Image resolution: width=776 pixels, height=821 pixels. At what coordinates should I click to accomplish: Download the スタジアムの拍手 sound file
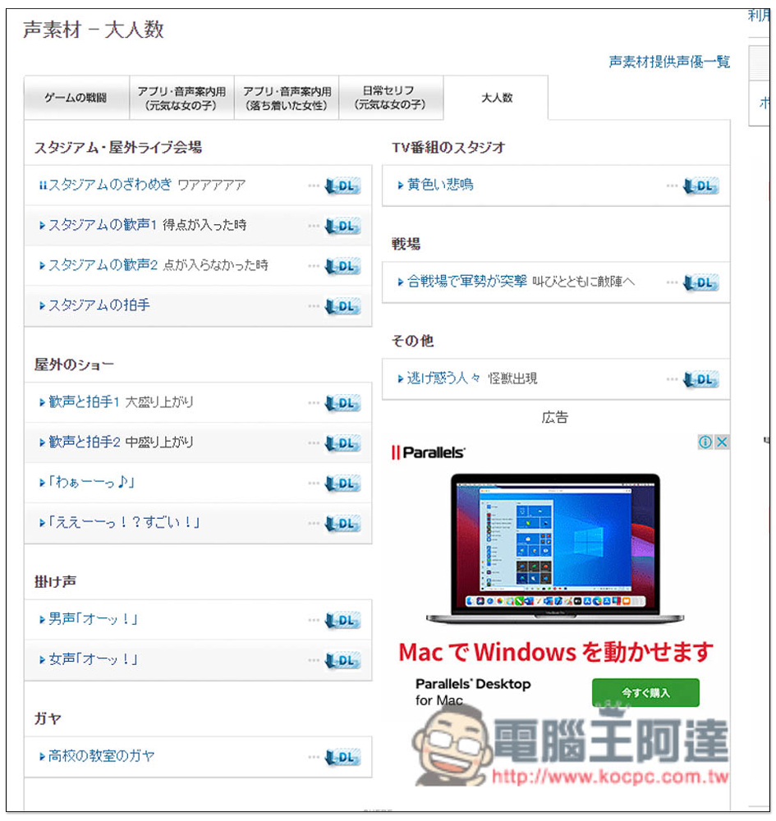coord(343,306)
